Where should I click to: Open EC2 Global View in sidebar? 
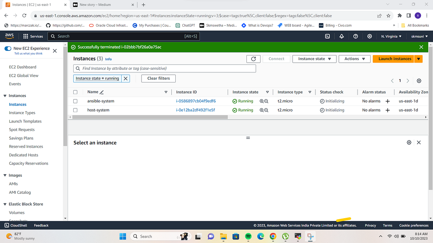23,76
